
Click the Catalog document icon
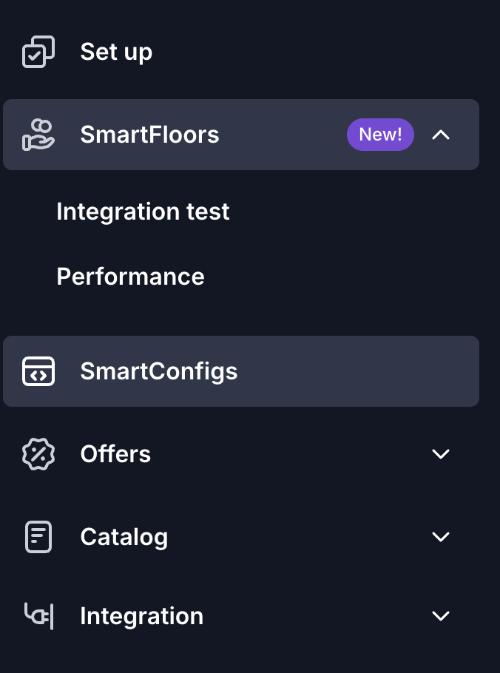38,537
